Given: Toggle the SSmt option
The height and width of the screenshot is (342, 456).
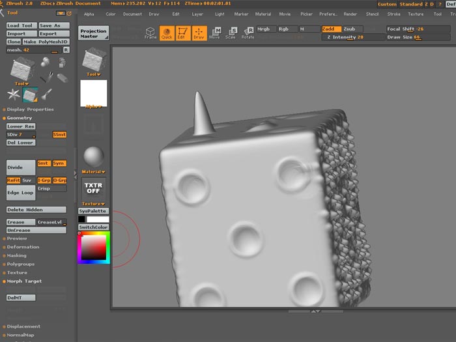Looking at the screenshot, I should point(59,135).
